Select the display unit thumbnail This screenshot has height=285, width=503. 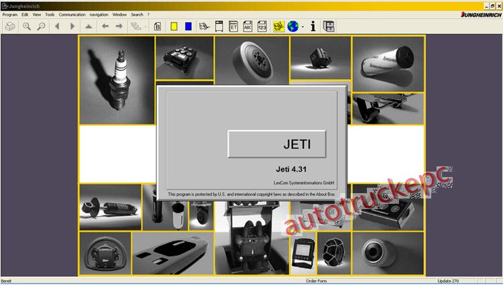pyautogui.click(x=303, y=253)
